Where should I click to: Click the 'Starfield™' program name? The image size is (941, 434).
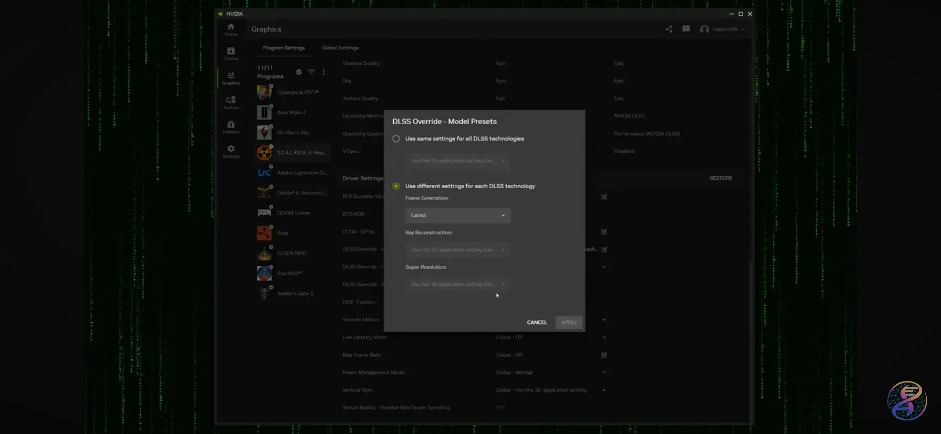289,273
